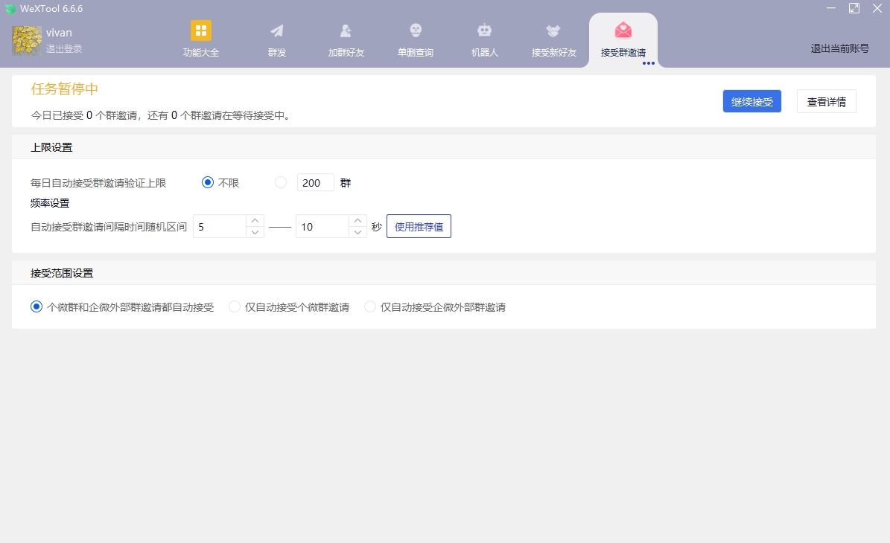Viewport: 890px width, 543px height.
Task: Click the 200 group limit input field
Action: [x=315, y=182]
